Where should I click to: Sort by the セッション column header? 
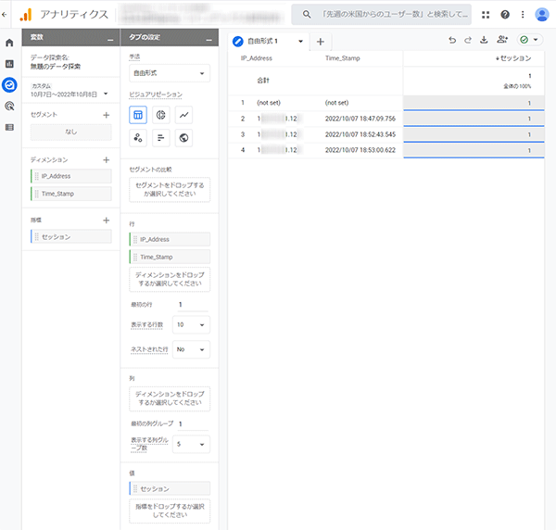tap(513, 58)
